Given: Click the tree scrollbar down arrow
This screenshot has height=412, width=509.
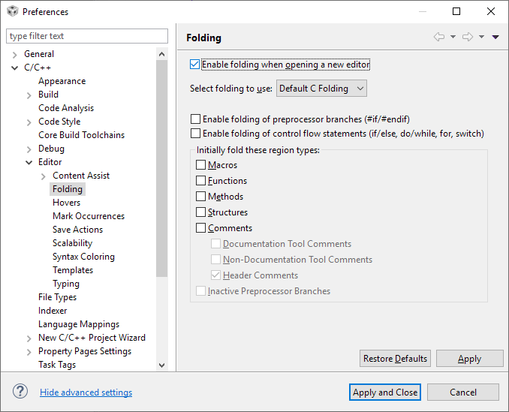Looking at the screenshot, I should click(161, 365).
